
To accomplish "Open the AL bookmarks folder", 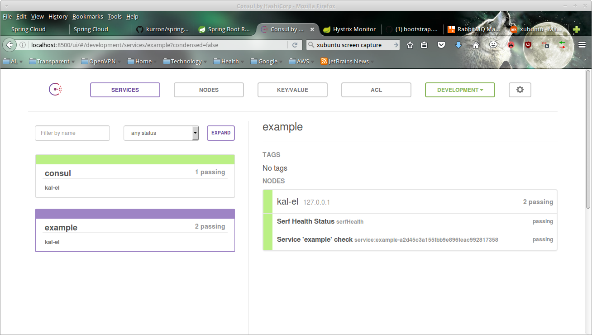I will pyautogui.click(x=13, y=61).
